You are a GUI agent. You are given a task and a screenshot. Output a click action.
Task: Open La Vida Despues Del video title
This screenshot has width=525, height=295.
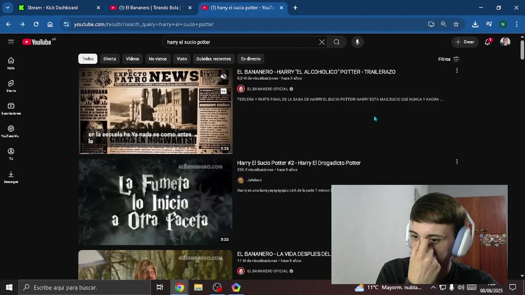click(x=284, y=254)
